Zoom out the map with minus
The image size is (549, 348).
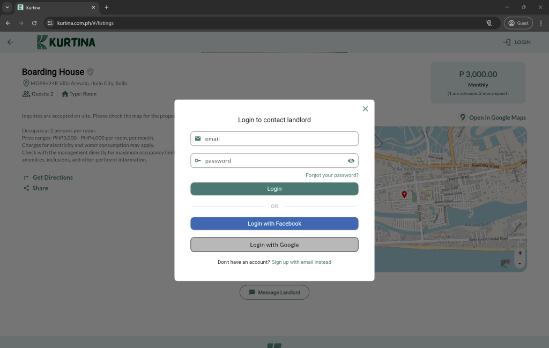(x=520, y=263)
